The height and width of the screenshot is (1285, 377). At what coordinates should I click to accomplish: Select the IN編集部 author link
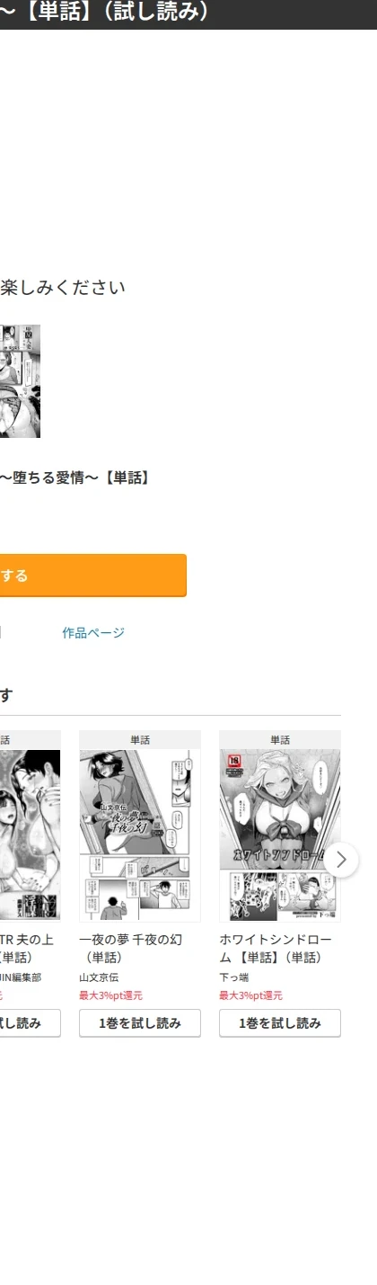pyautogui.click(x=21, y=977)
